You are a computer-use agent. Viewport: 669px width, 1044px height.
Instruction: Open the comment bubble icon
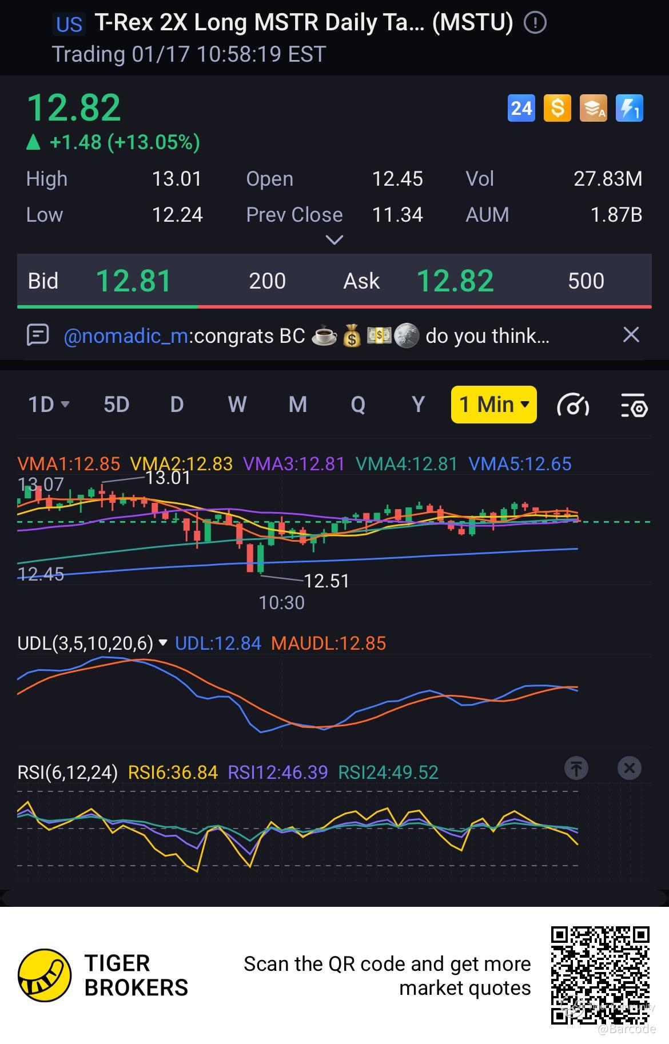[38, 335]
